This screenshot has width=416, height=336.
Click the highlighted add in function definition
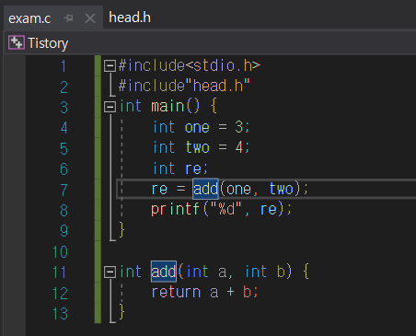tap(164, 272)
